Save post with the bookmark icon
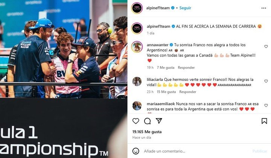 click(x=264, y=121)
